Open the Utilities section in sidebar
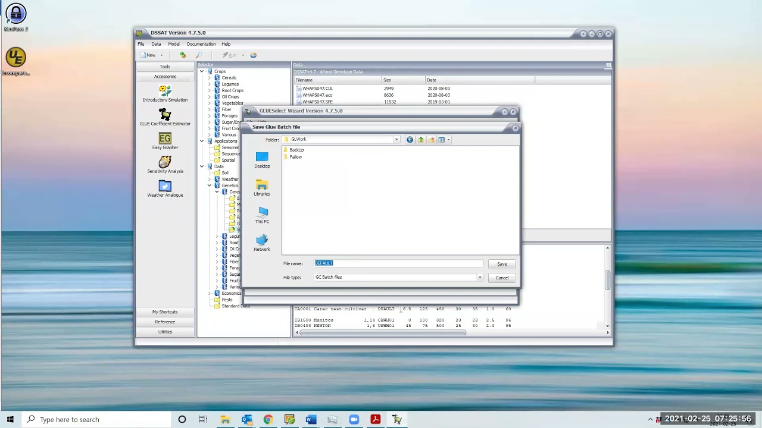 [x=165, y=332]
